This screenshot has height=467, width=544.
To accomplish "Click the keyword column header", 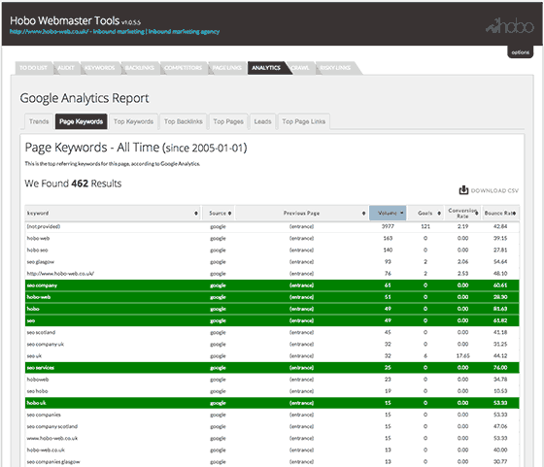I will click(x=113, y=213).
